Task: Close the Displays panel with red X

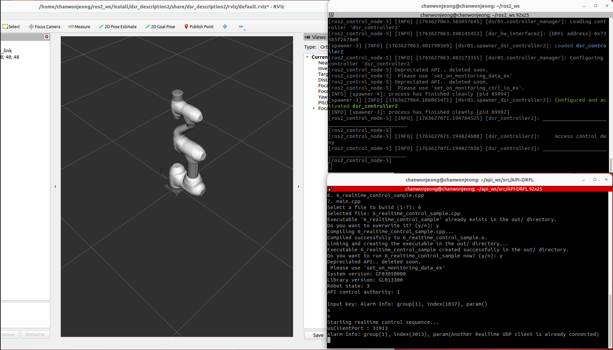Action: click(47, 37)
